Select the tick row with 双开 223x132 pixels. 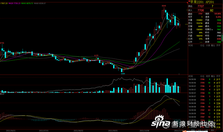coord(205,100)
